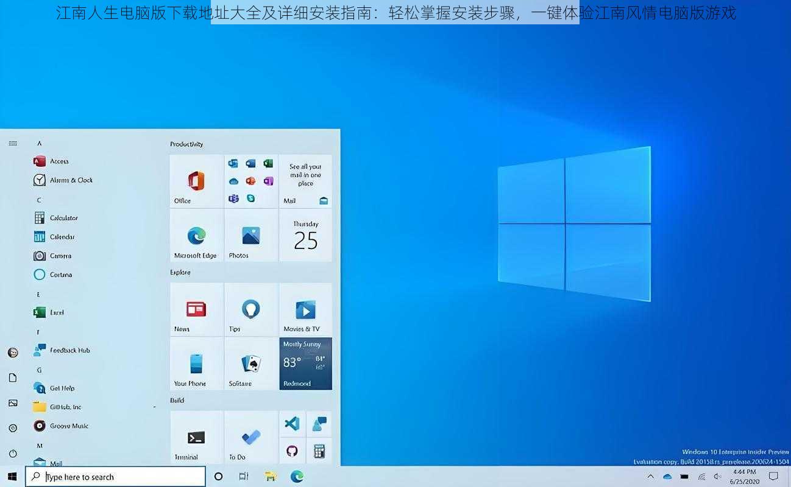
Task: Click the Windows Start button
Action: [x=12, y=477]
